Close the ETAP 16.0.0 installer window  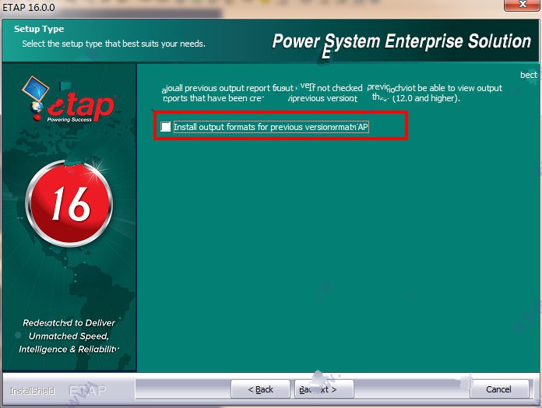tap(522, 5)
